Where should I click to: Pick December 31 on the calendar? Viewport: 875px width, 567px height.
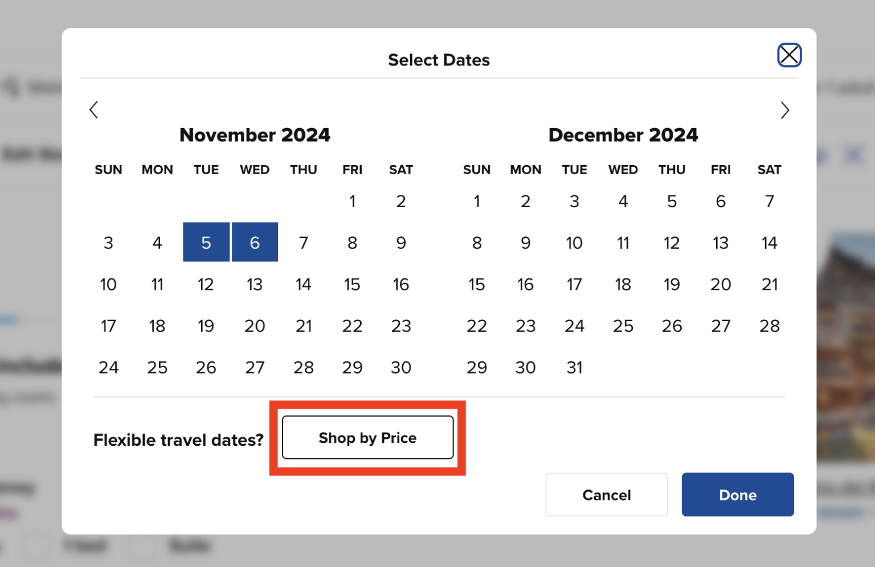[574, 367]
